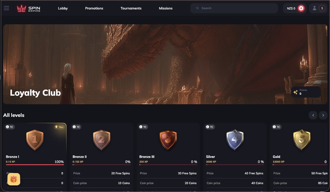Open the hamburger menu
The height and width of the screenshot is (192, 330).
6,8
